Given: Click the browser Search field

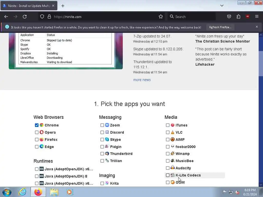Looking at the screenshot, I should click(192, 17).
